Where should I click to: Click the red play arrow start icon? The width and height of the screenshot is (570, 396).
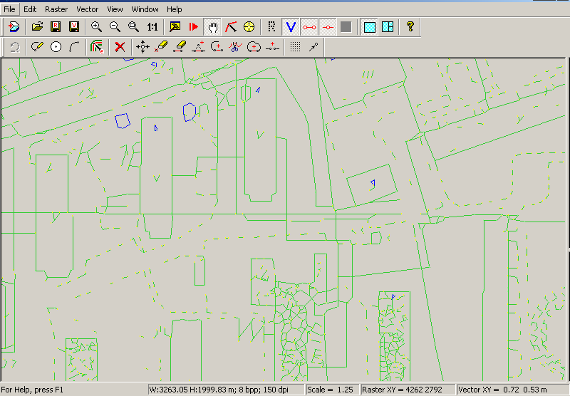pyautogui.click(x=194, y=27)
